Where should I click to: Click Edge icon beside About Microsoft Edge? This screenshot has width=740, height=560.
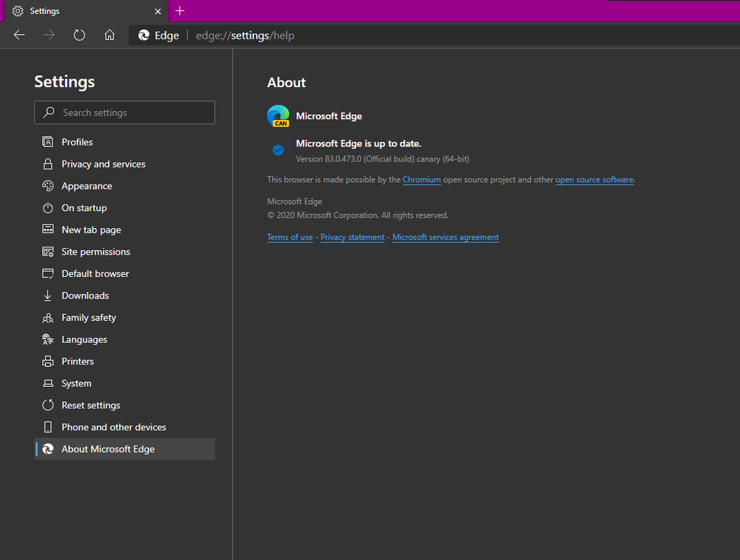click(x=47, y=449)
